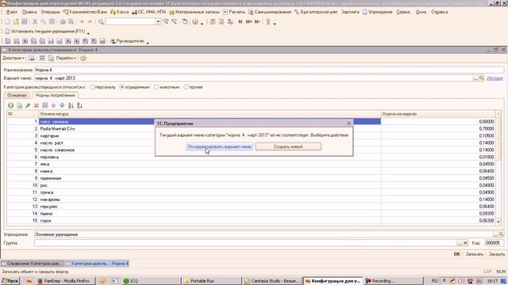Click the Cut scissors icon
Image resolution: width=508 pixels, height=285 pixels.
click(35, 21)
